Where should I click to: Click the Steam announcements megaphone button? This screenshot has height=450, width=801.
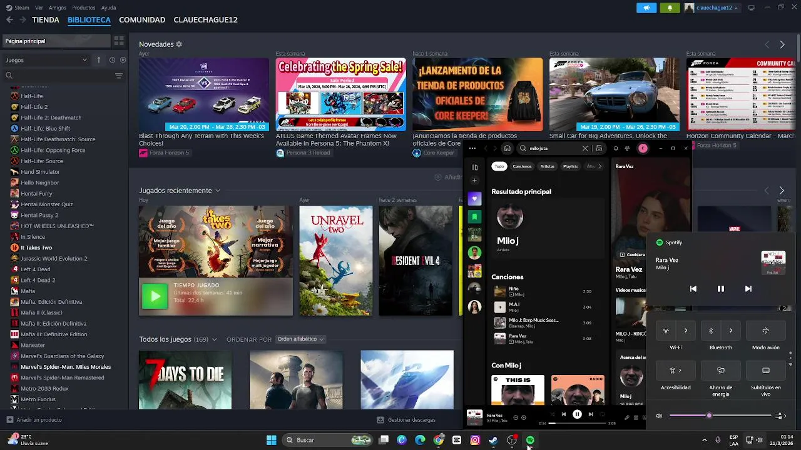pos(646,7)
